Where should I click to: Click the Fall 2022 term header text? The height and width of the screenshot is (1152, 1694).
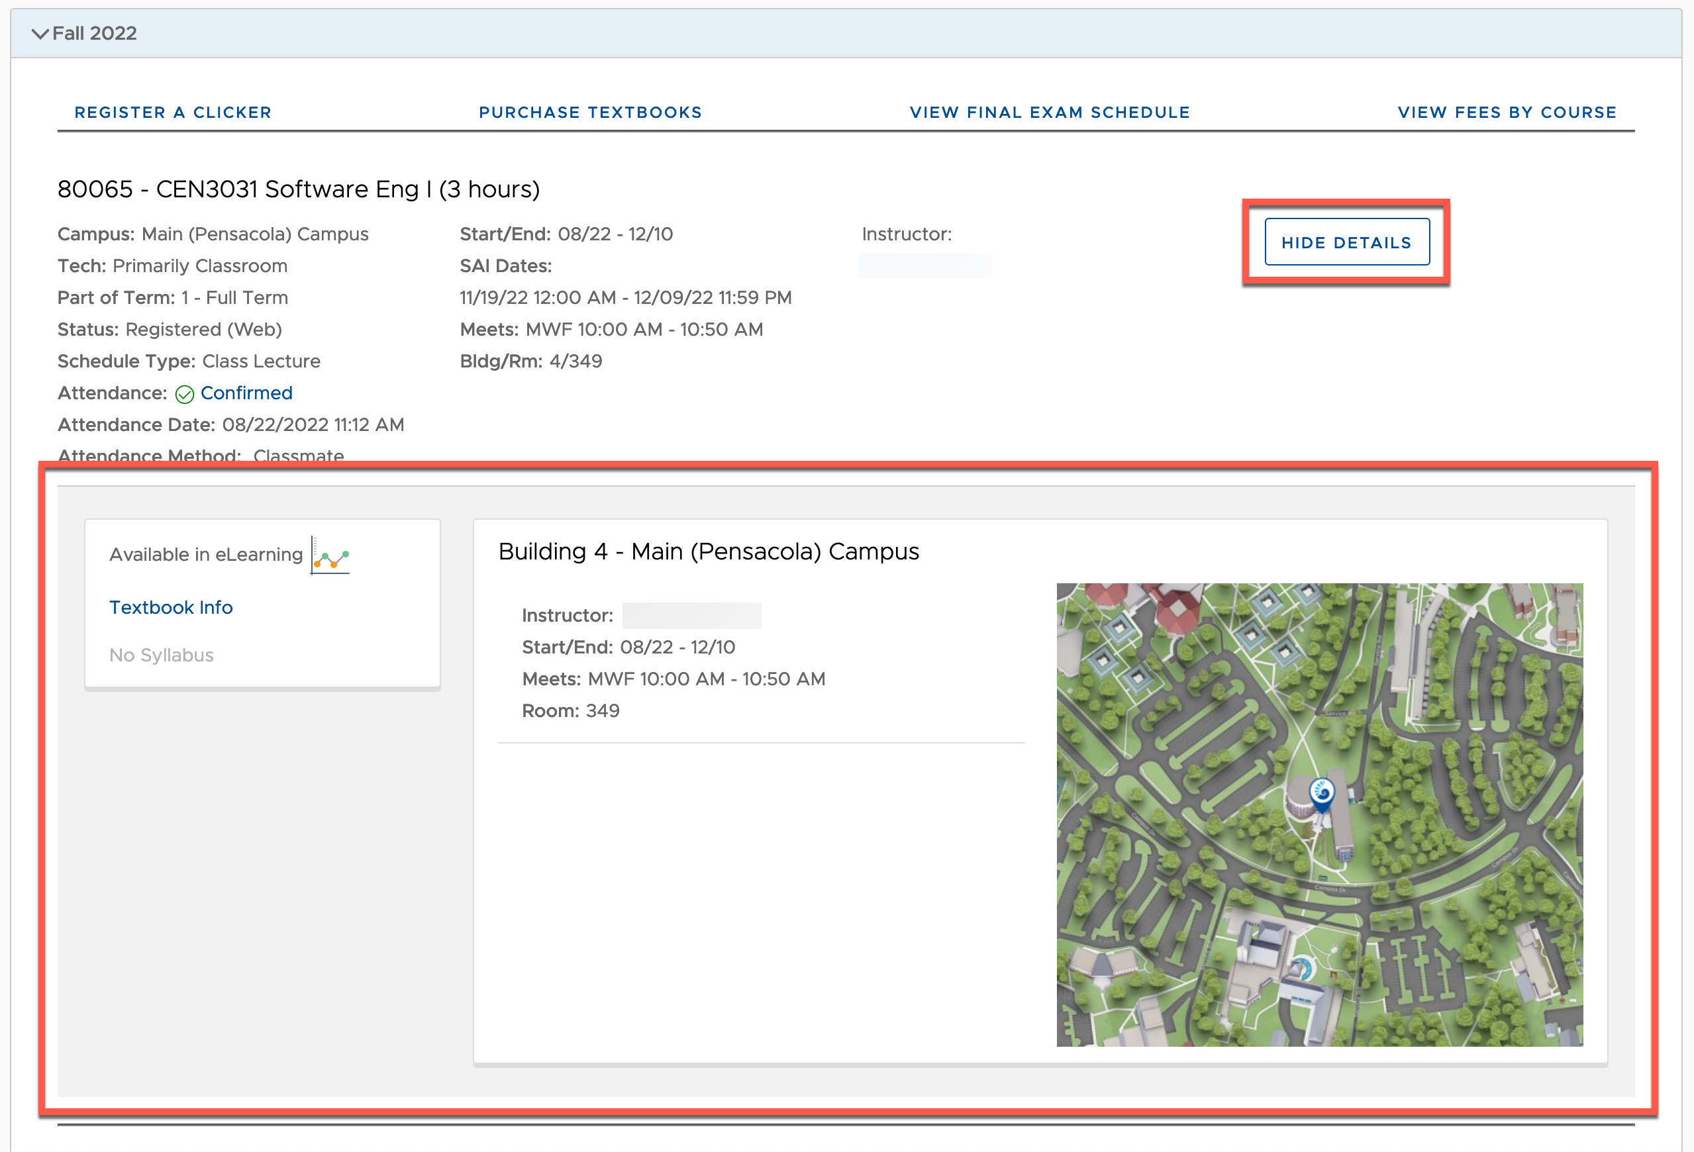94,34
